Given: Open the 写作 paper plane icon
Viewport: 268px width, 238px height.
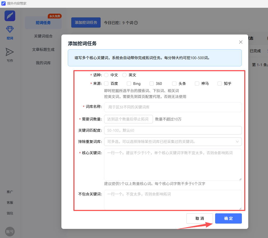Looking at the screenshot, I should [x=10, y=52].
